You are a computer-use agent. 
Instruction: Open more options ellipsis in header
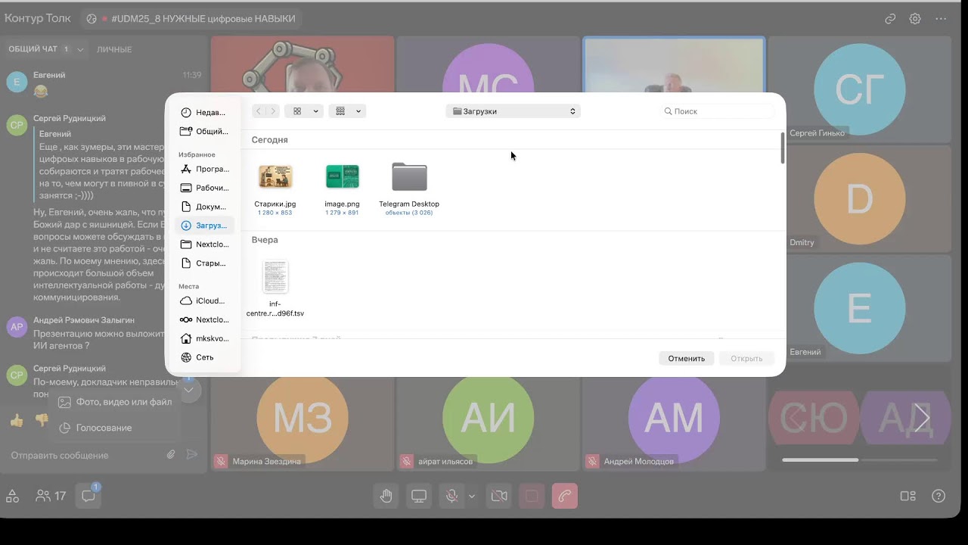click(941, 19)
